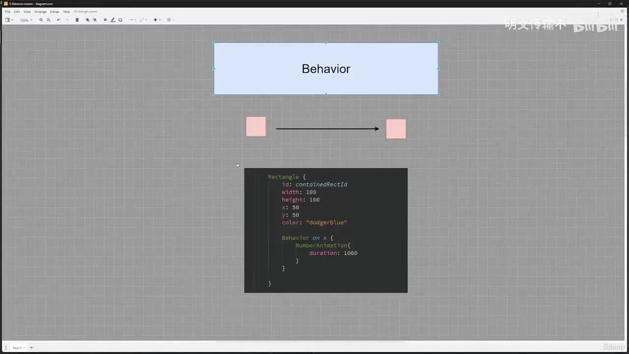The image size is (629, 354).
Task: Open the 100% zoom level dropdown
Action: [26, 20]
